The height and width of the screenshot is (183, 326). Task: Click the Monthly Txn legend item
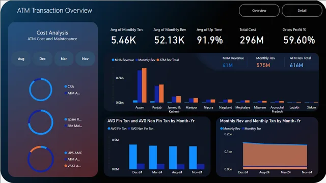tap(252, 129)
